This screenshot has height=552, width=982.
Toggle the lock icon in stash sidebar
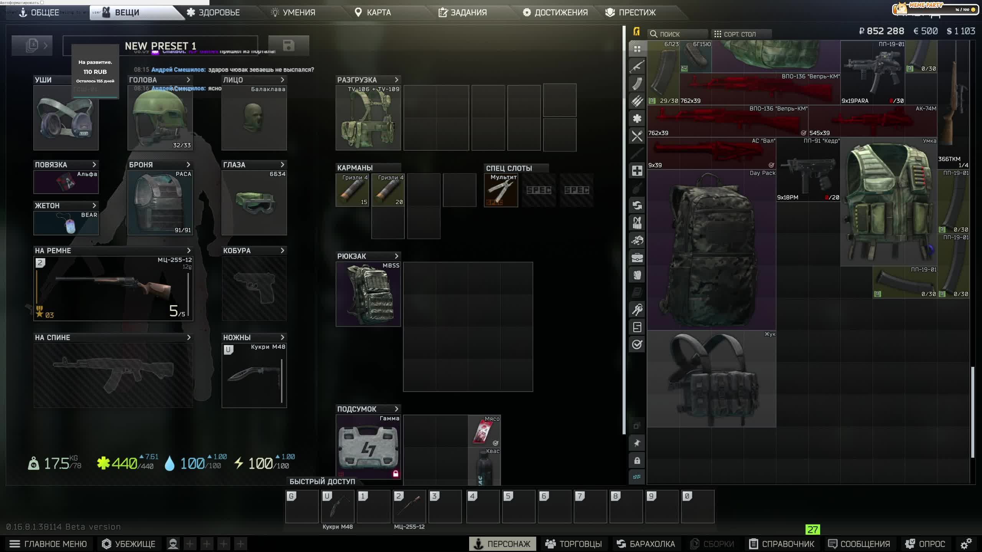[x=637, y=460]
